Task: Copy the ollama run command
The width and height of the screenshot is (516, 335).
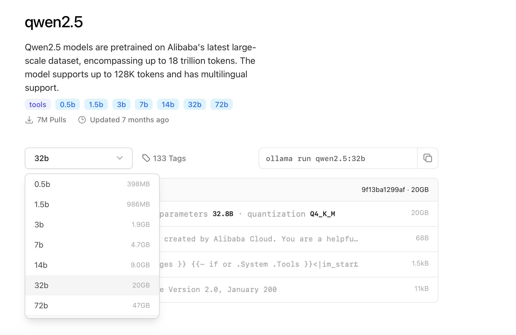Action: (427, 158)
